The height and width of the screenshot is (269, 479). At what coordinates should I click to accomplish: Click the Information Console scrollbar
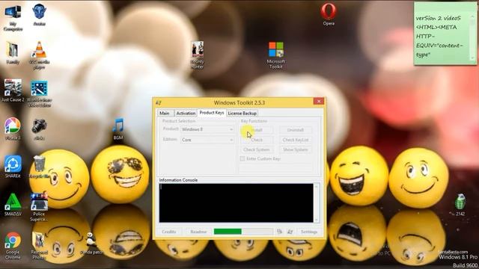317,202
